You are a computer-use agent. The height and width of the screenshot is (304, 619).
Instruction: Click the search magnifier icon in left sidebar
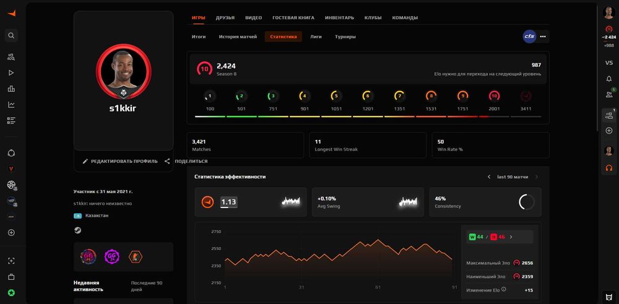click(x=11, y=35)
